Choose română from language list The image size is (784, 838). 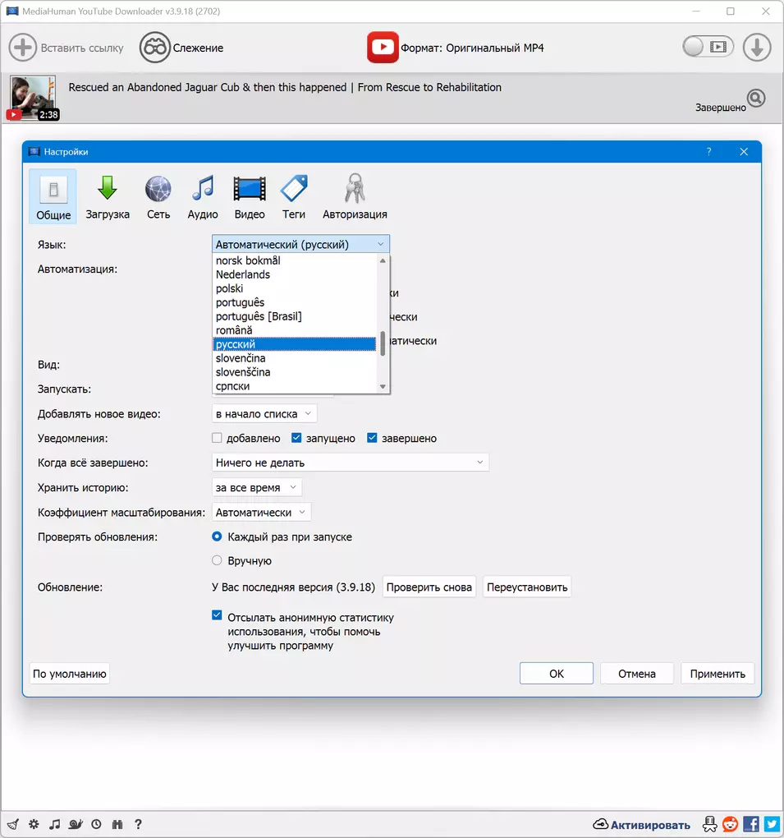click(x=295, y=329)
